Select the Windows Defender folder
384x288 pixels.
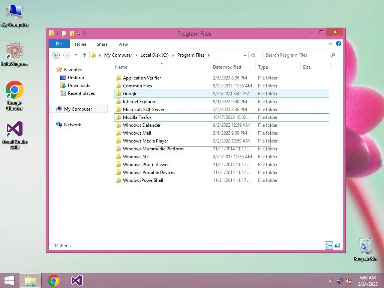pyautogui.click(x=221, y=125)
